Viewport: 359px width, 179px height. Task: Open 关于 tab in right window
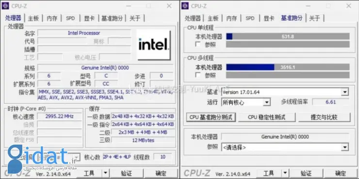pos(314,18)
